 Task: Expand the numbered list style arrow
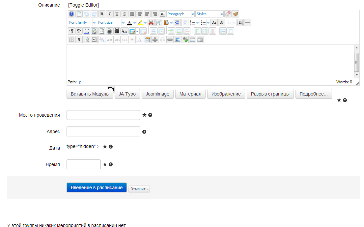point(198,23)
